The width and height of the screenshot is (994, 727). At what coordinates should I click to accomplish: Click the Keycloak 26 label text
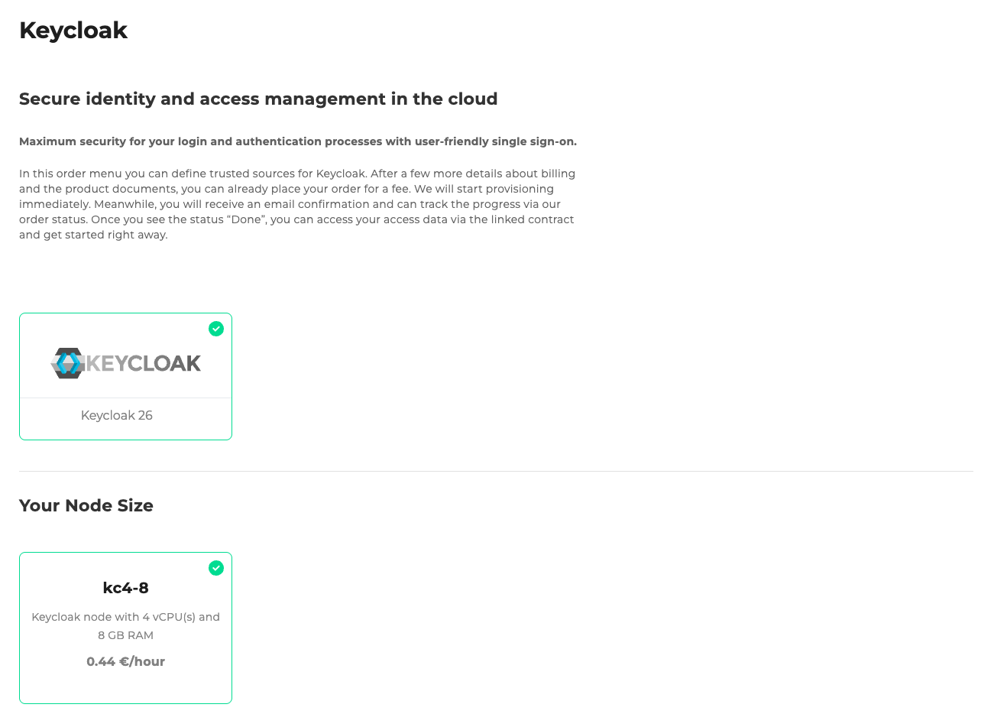click(x=116, y=415)
